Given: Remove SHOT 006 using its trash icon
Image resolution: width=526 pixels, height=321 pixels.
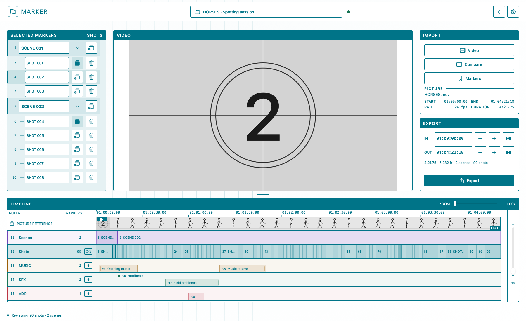Looking at the screenshot, I should point(91,149).
